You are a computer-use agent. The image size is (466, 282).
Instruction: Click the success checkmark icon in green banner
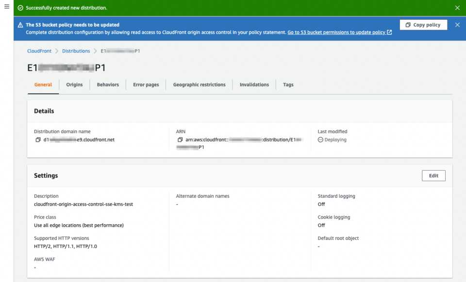pyautogui.click(x=19, y=8)
